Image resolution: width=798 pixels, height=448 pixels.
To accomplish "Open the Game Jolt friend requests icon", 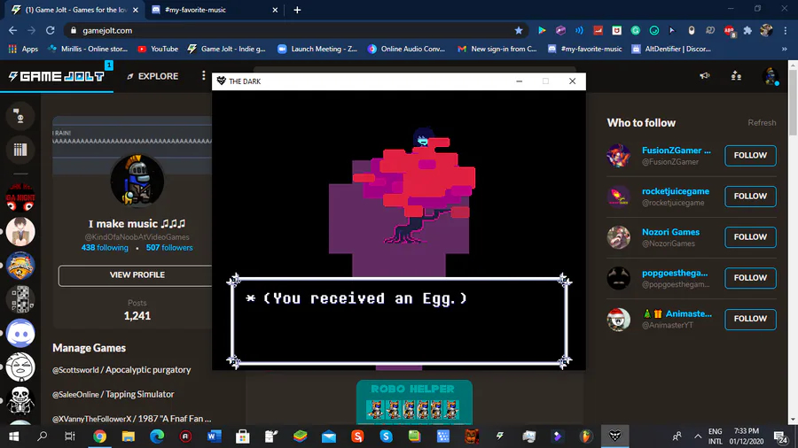I will click(736, 75).
